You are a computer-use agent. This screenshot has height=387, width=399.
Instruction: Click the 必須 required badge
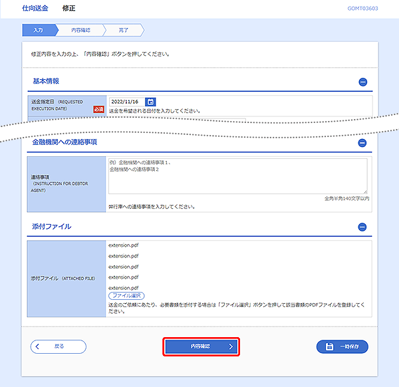pos(98,109)
